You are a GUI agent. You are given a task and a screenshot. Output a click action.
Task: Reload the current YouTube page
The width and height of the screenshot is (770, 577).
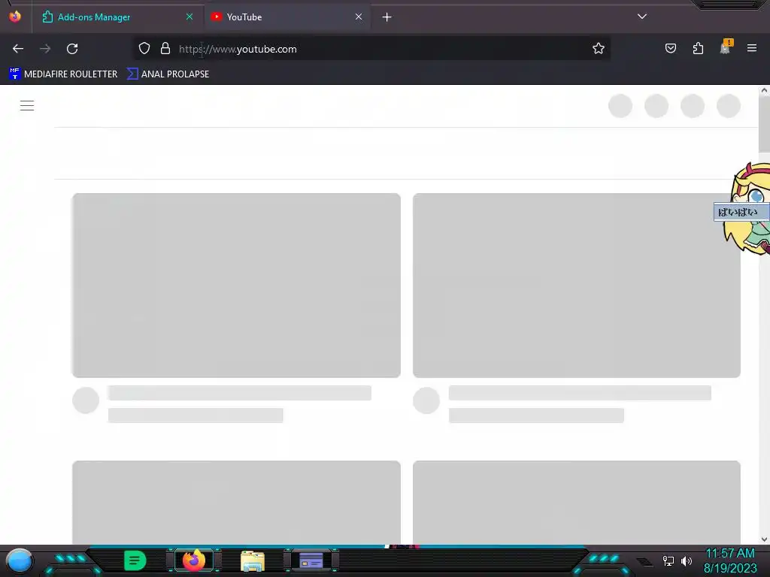pyautogui.click(x=72, y=49)
